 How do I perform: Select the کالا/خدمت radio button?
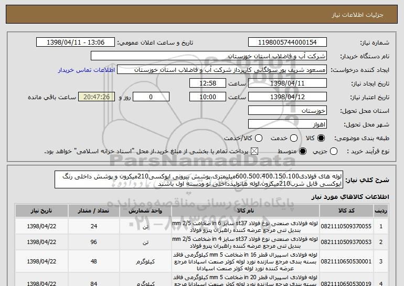259,138
